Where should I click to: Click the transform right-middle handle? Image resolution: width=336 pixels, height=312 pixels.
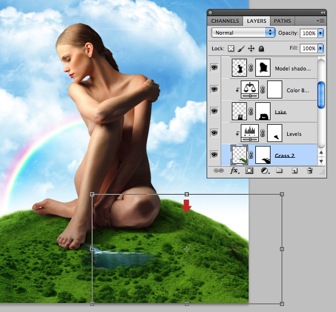click(x=282, y=249)
